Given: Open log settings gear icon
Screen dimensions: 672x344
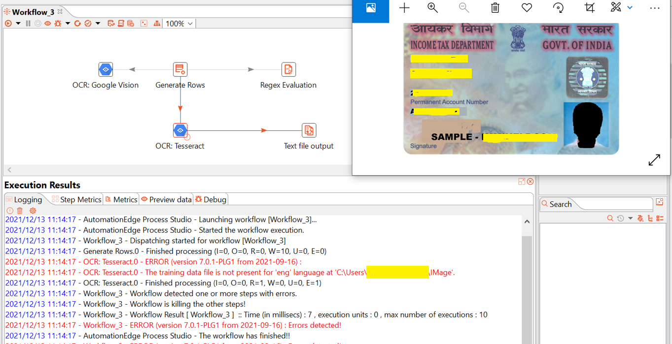Looking at the screenshot, I should click(33, 211).
